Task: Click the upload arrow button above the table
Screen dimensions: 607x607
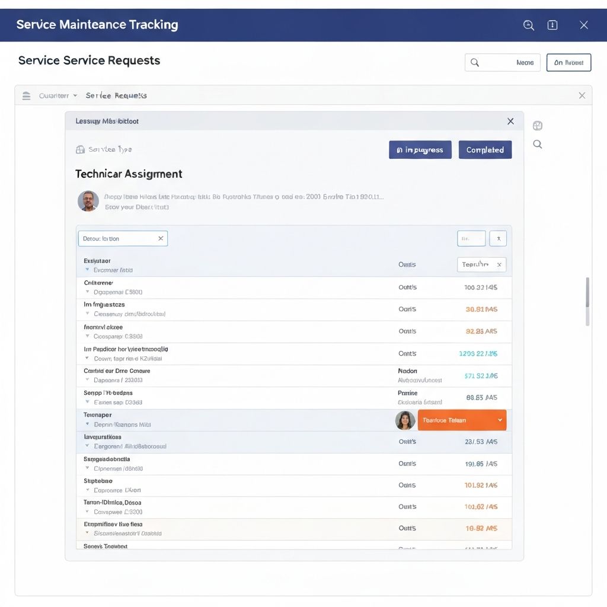Action: pos(498,238)
